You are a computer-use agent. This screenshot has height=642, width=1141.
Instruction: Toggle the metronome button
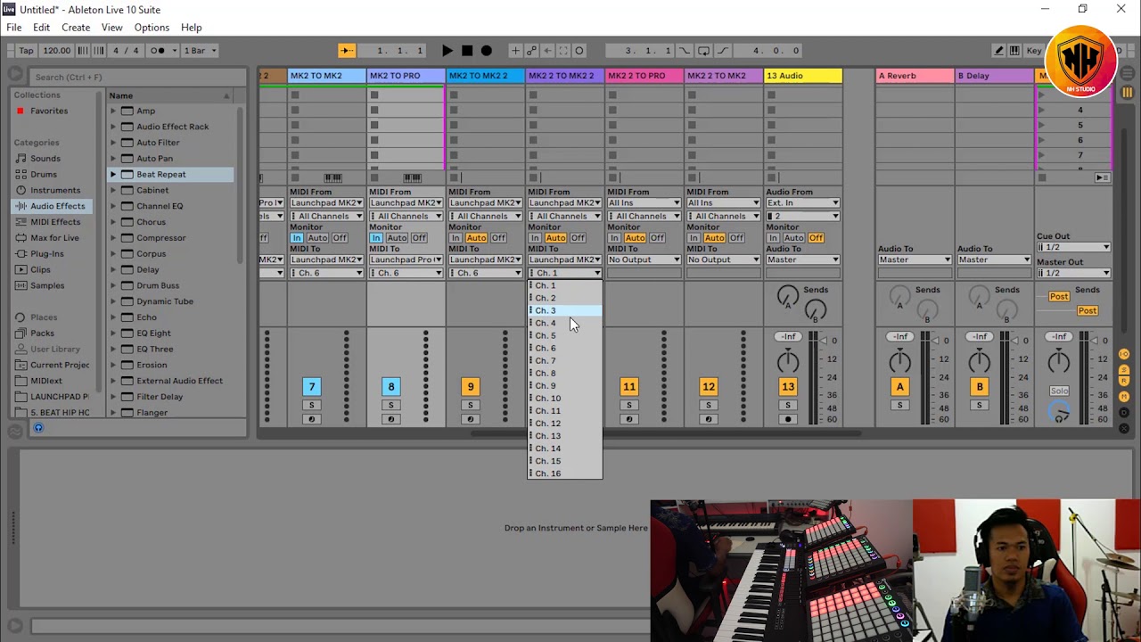(x=161, y=51)
